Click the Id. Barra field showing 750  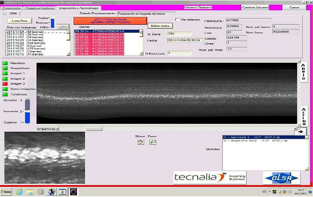[x=179, y=34]
